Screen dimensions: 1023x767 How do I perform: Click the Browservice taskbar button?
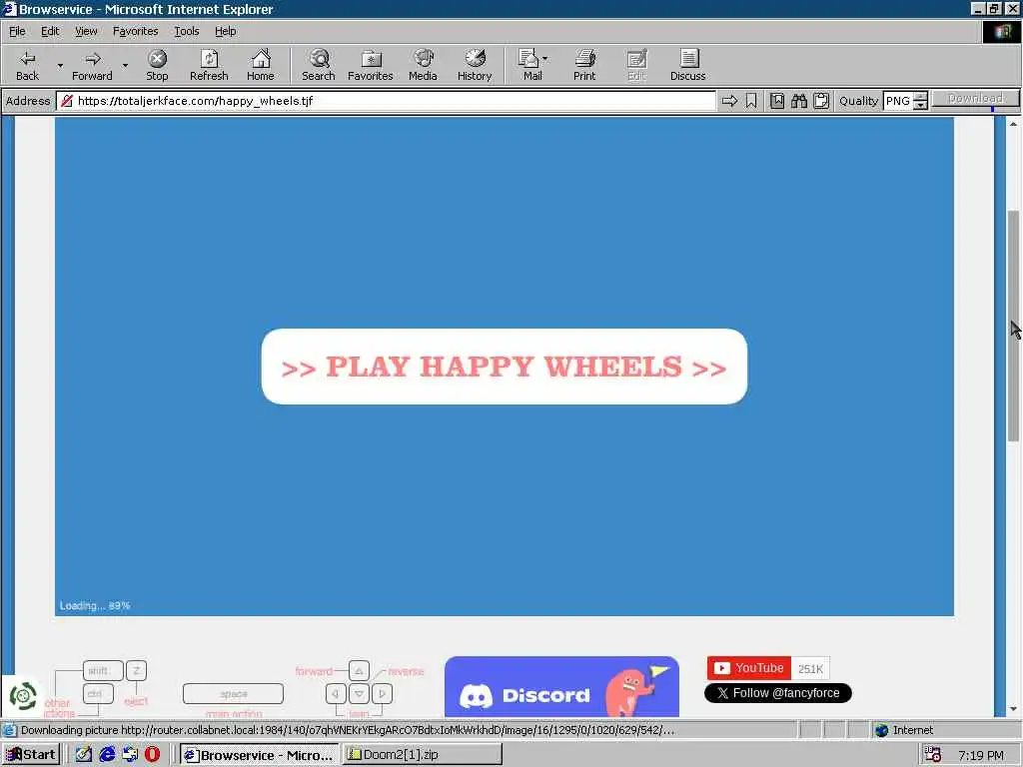259,755
